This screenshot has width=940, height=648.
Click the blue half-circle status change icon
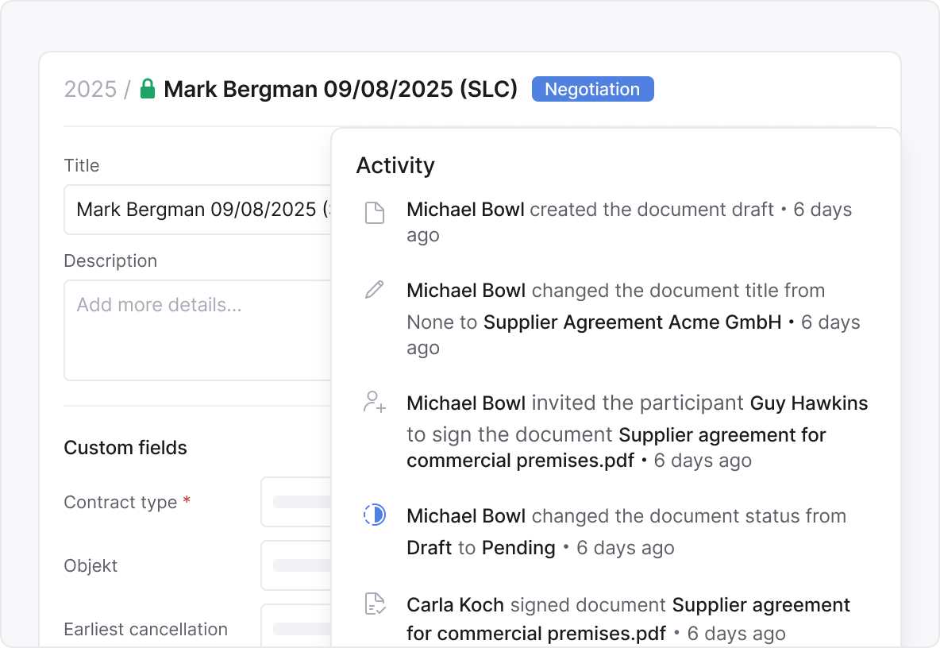[x=374, y=515]
